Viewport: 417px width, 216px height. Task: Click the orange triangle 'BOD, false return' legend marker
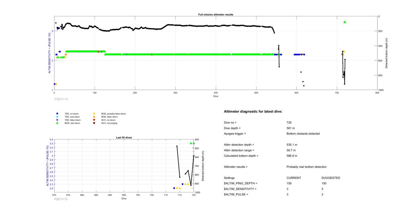click(x=94, y=117)
